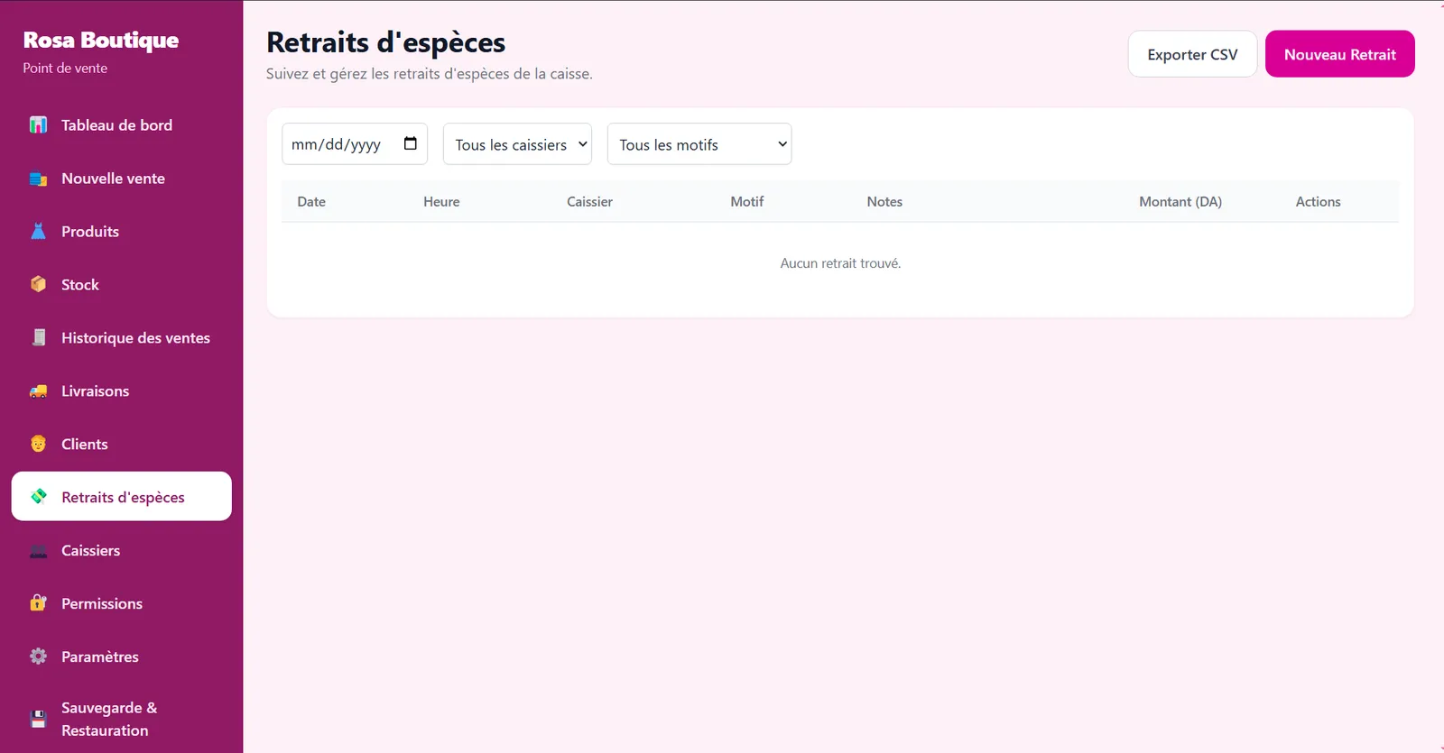This screenshot has height=753, width=1444.
Task: Click the Retraits d'espèces money icon
Action: [38, 497]
